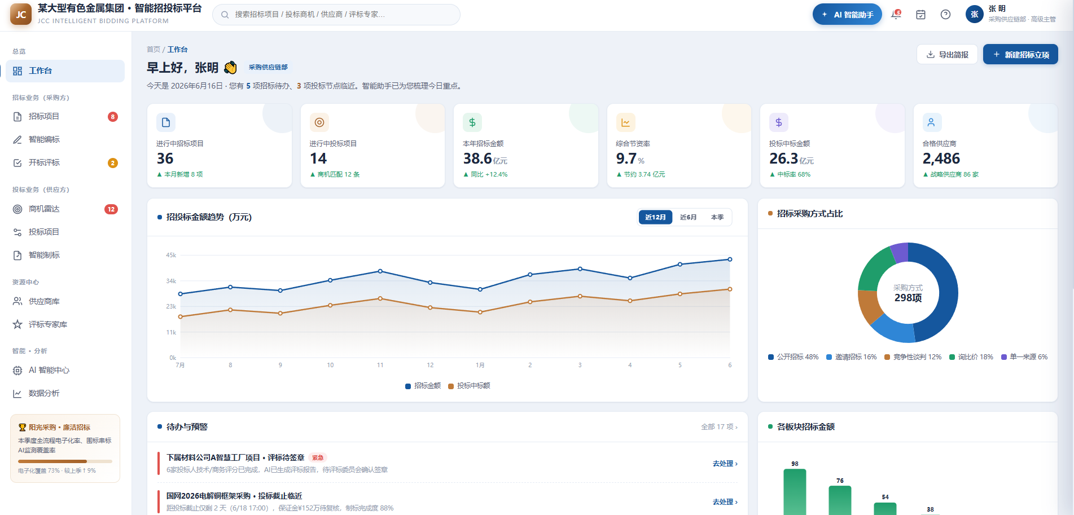Viewport: 1074px width, 515px height.
Task: Click the 智能编标 pencil icon
Action: (17, 140)
